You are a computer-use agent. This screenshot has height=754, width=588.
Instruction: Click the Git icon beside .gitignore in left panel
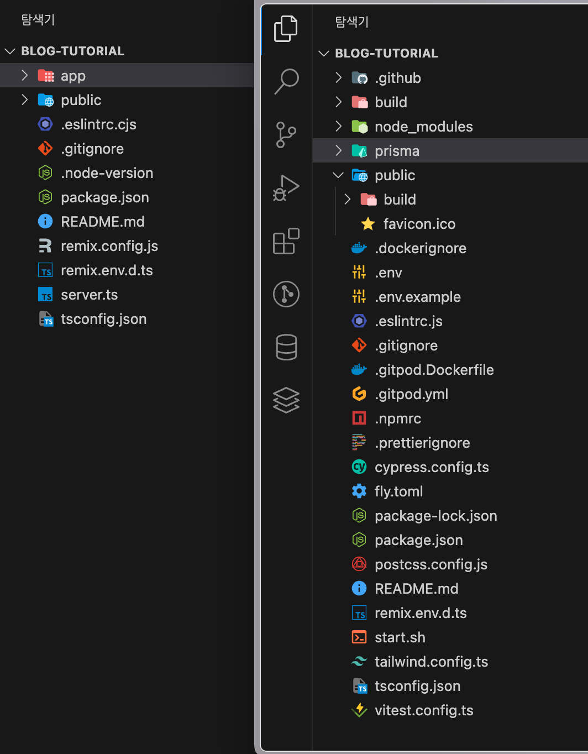coord(45,149)
